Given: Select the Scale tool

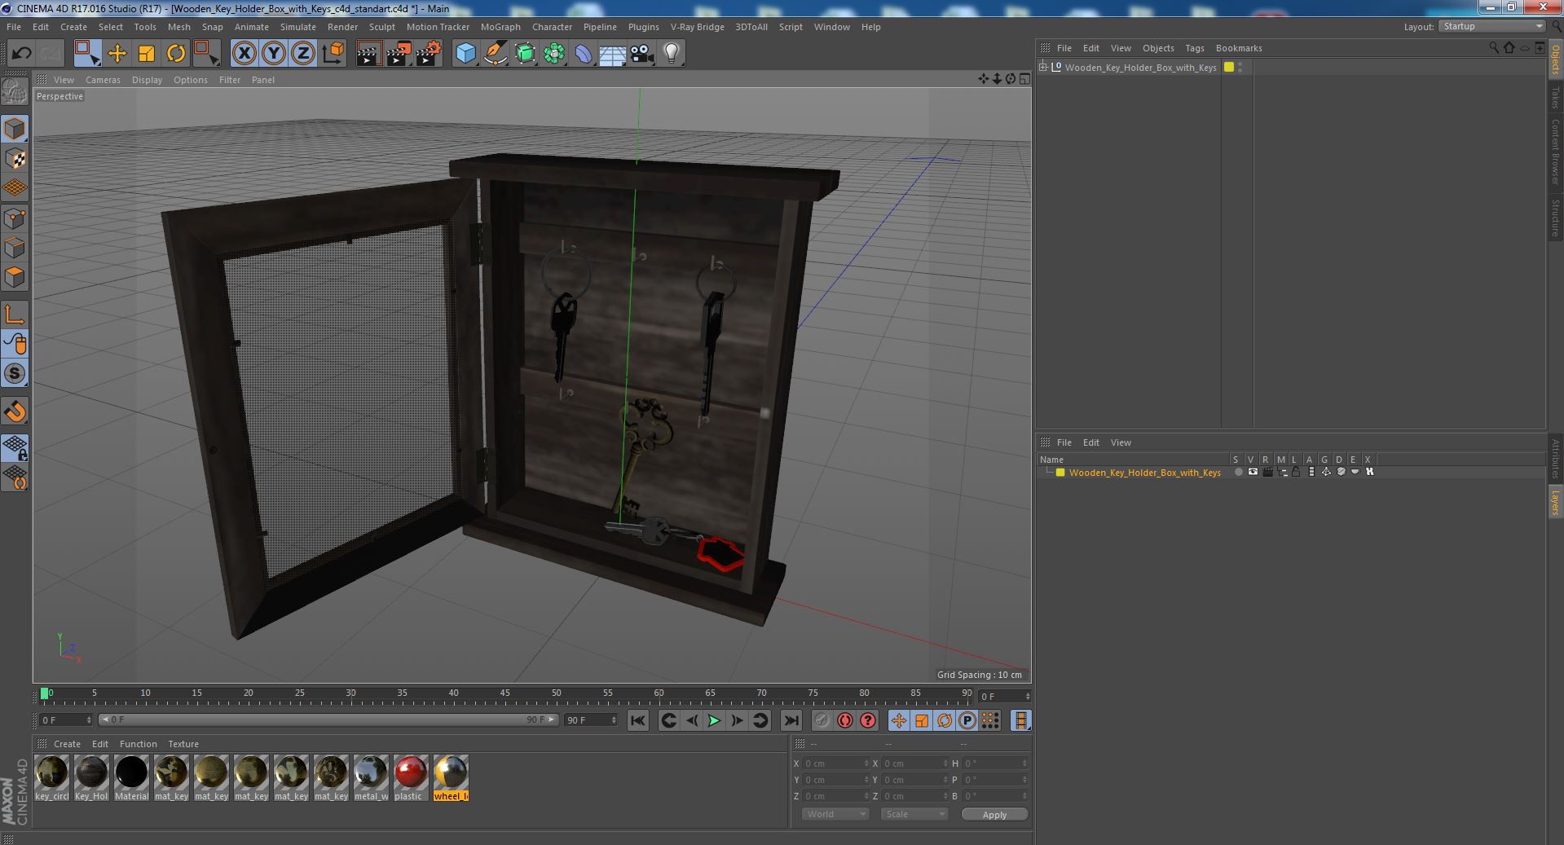Looking at the screenshot, I should coord(147,54).
